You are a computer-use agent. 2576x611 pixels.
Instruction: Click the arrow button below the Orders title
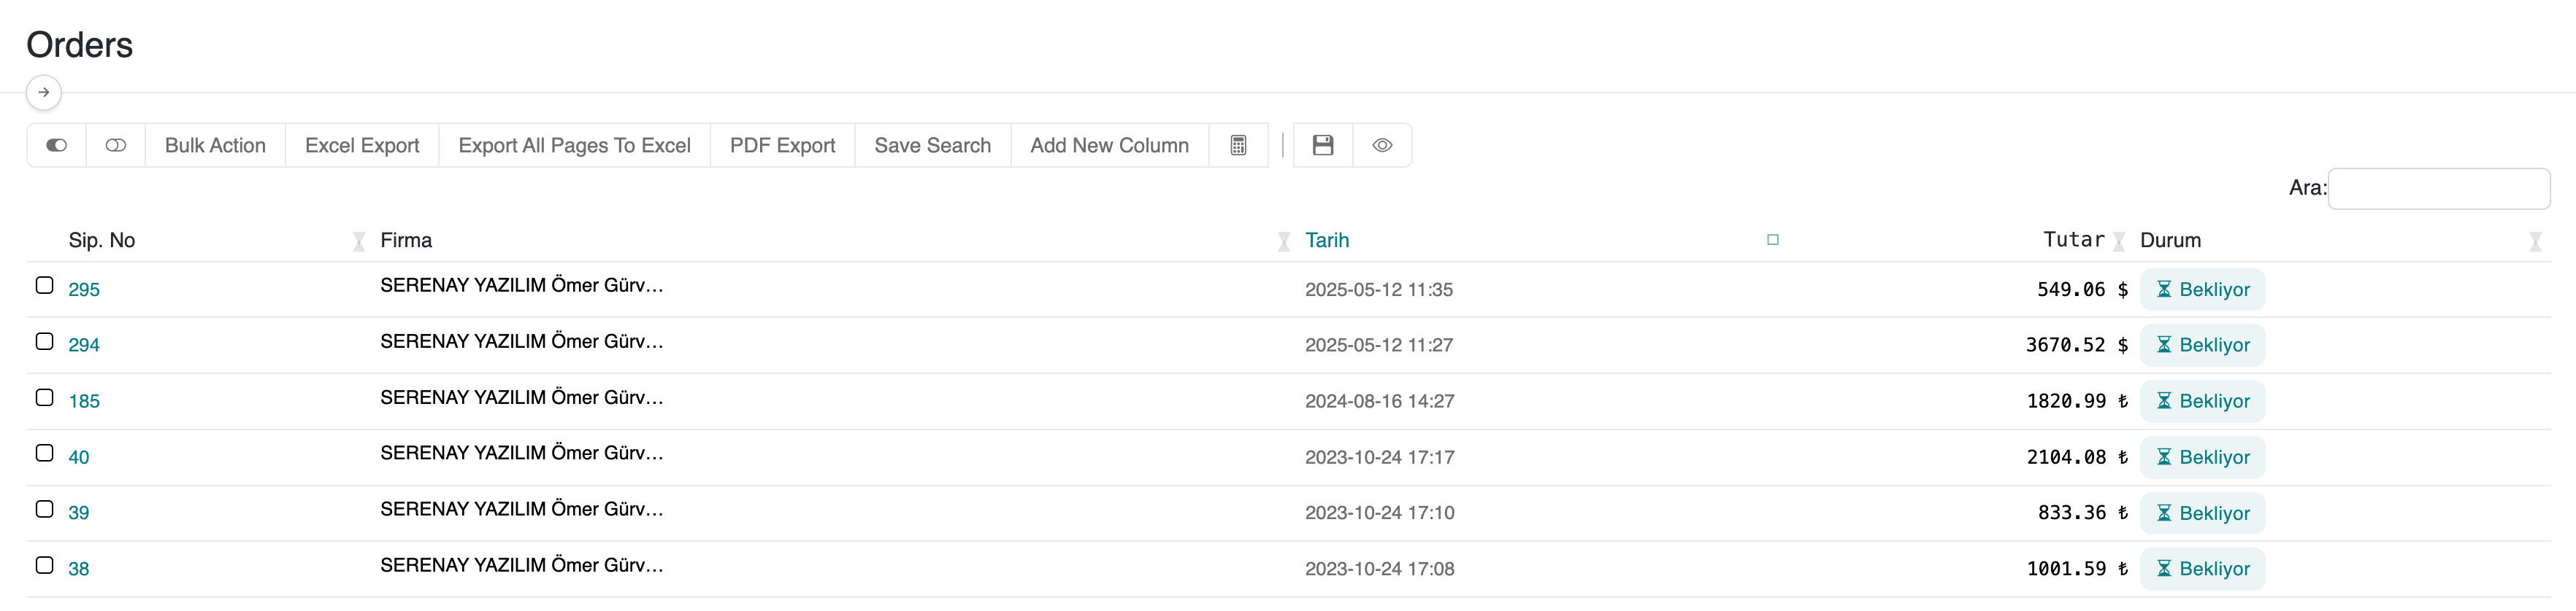pyautogui.click(x=43, y=93)
